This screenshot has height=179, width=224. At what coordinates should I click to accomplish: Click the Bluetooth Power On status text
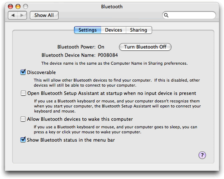(101, 47)
